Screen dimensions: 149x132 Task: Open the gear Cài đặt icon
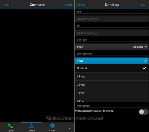[52, 126]
